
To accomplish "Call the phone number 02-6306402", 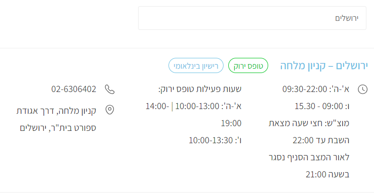I will click(74, 89).
